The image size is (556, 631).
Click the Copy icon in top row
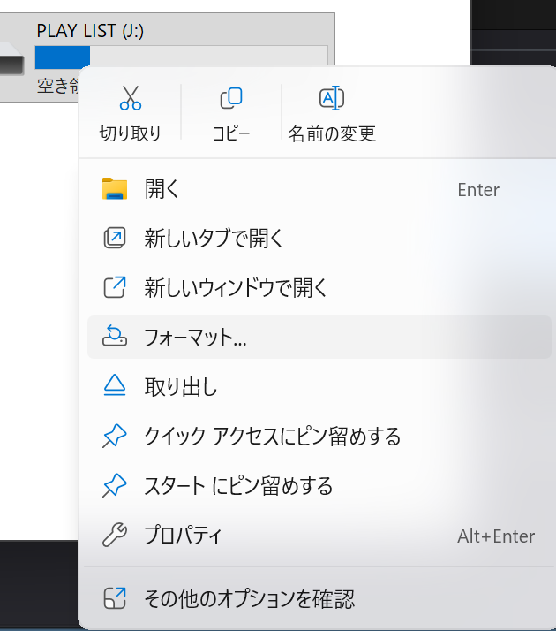click(x=230, y=98)
